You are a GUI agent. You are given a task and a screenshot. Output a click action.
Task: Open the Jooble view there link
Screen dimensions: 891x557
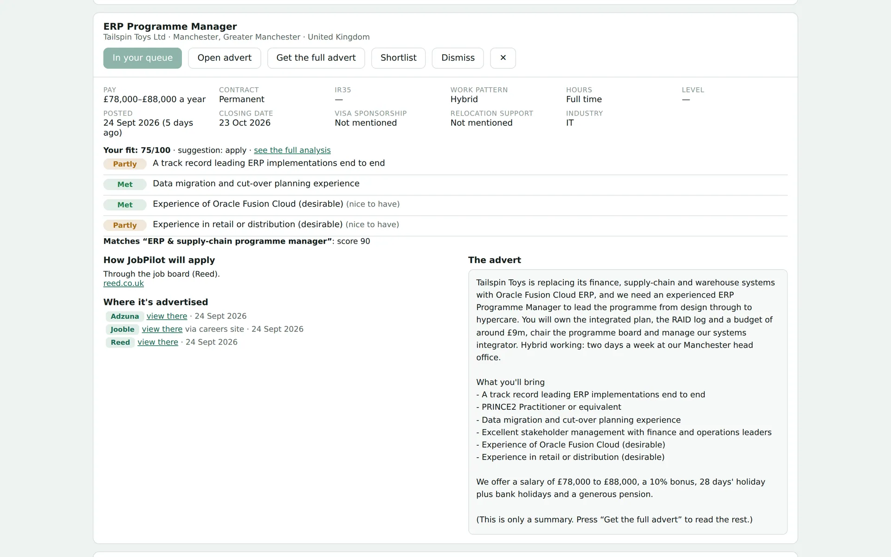point(162,329)
